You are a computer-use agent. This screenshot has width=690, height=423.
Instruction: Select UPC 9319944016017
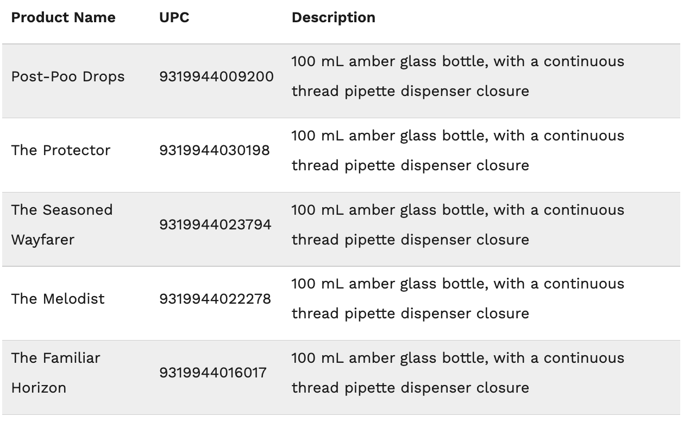[x=213, y=373]
